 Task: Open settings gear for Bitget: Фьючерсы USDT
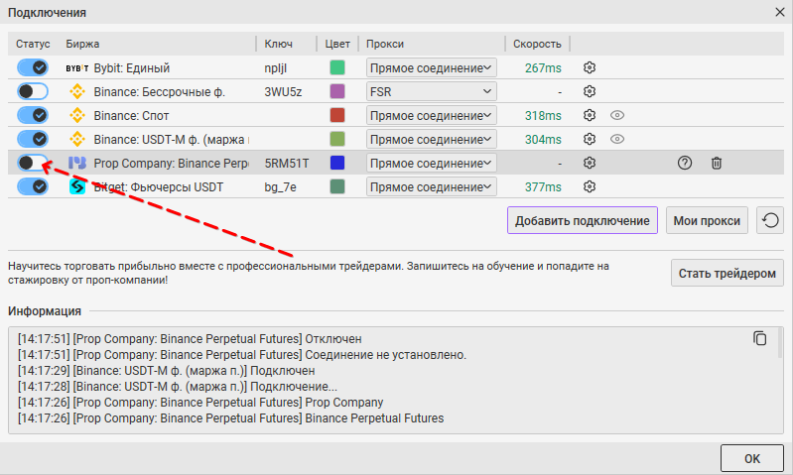coord(590,186)
